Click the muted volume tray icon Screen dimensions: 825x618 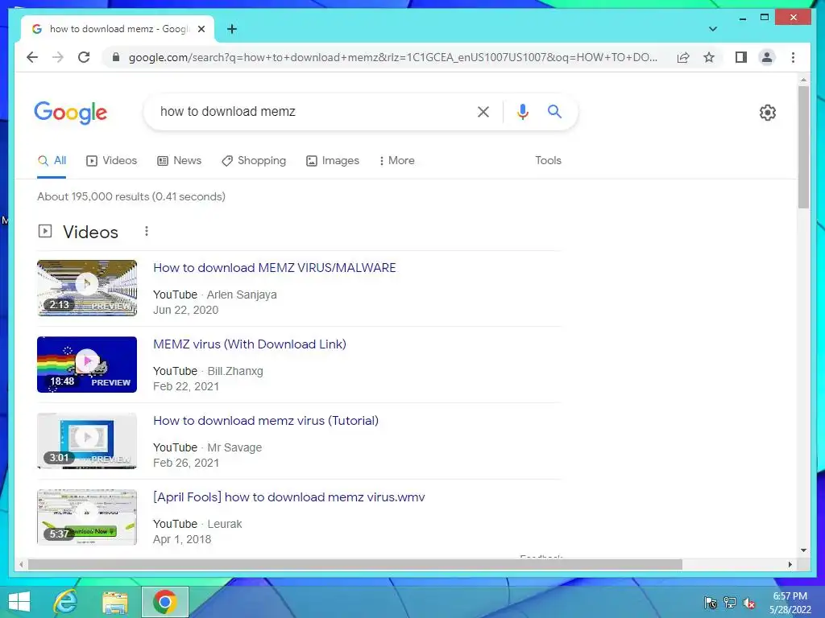(749, 603)
